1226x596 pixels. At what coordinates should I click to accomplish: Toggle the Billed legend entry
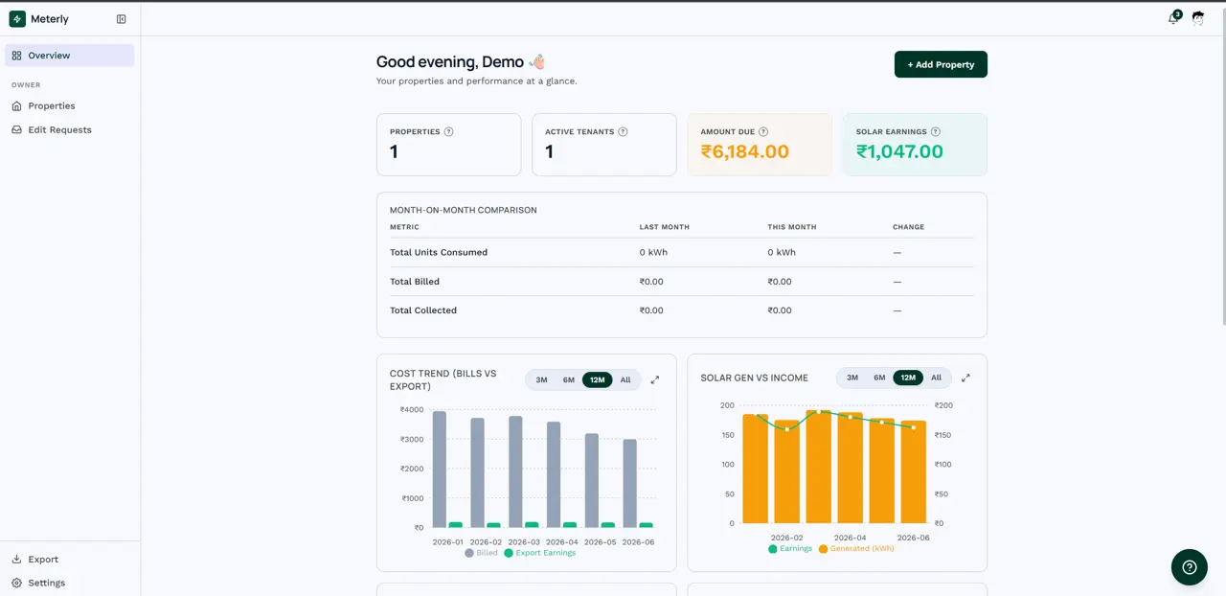coord(482,553)
